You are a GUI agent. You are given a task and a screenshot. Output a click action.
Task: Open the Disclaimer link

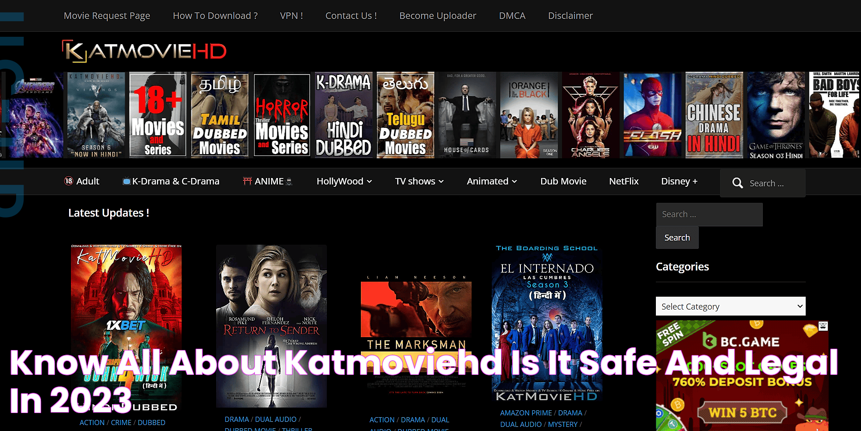570,16
